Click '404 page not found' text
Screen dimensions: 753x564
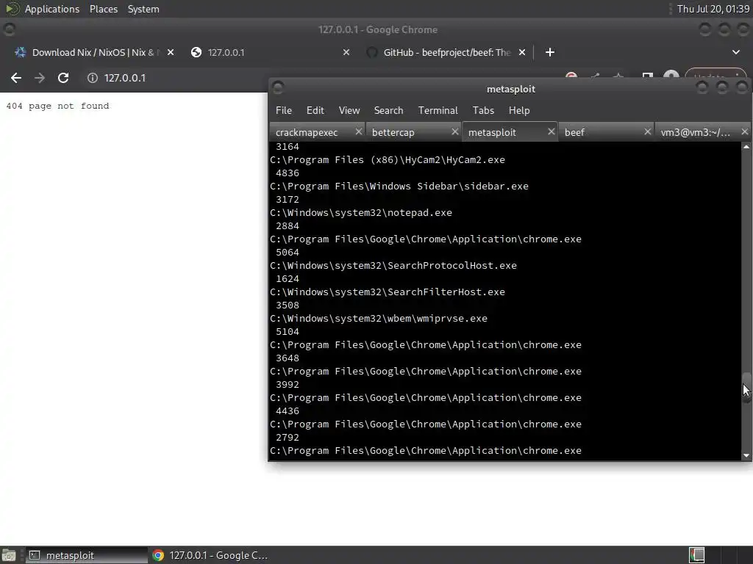click(57, 106)
